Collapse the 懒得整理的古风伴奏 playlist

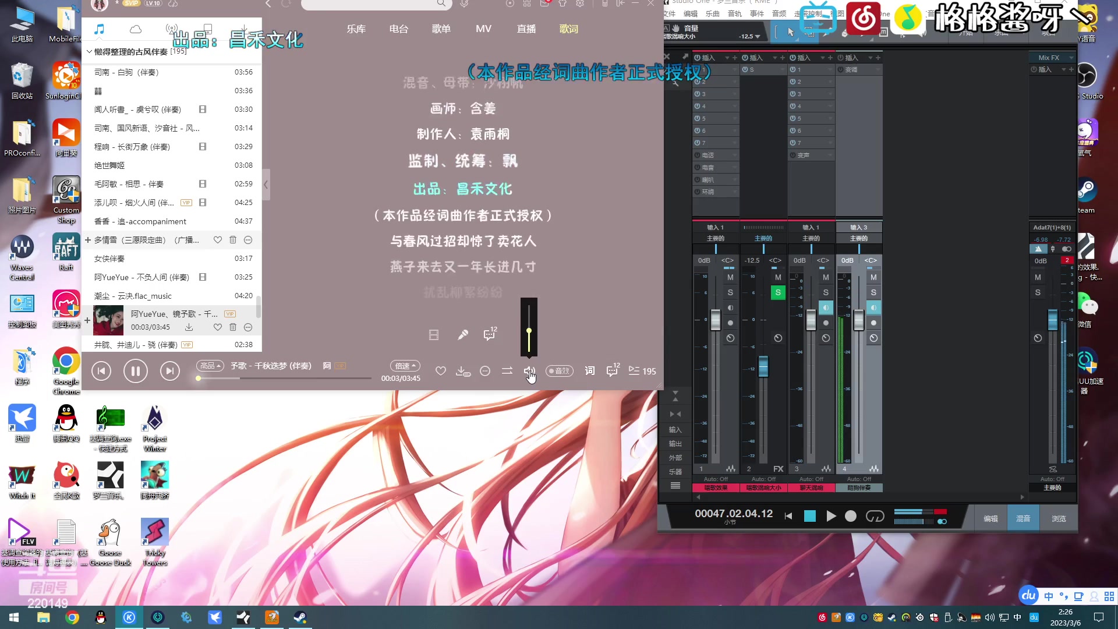point(89,52)
